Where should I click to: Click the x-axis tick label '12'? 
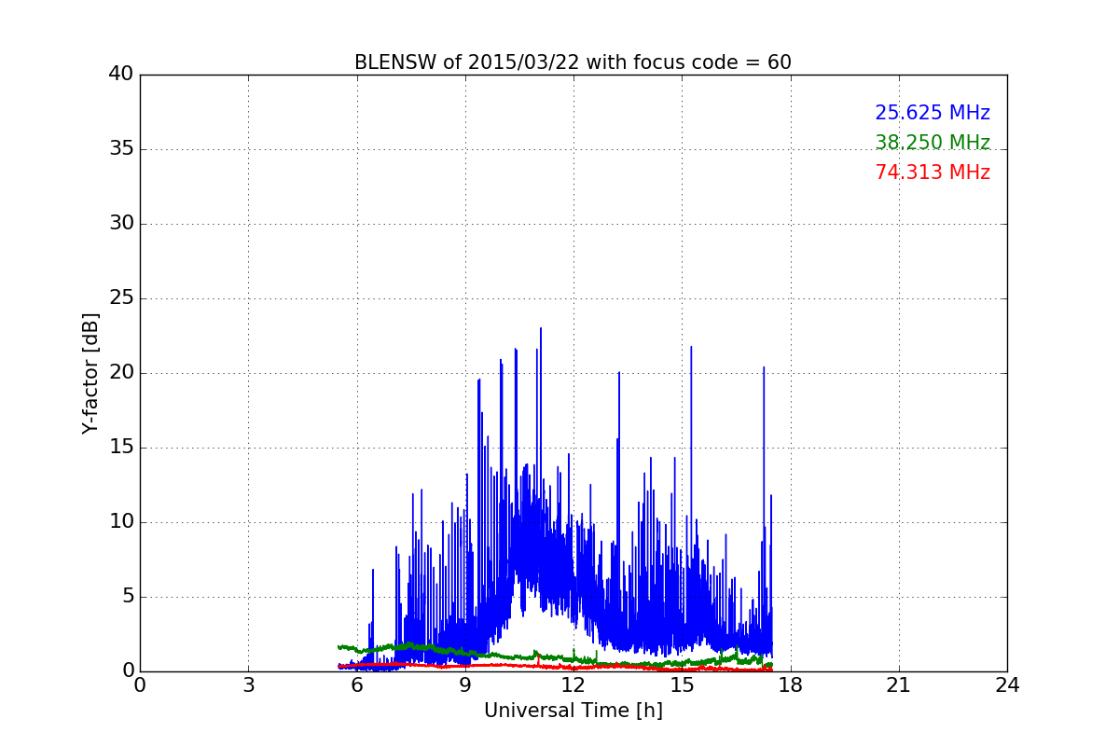click(573, 685)
